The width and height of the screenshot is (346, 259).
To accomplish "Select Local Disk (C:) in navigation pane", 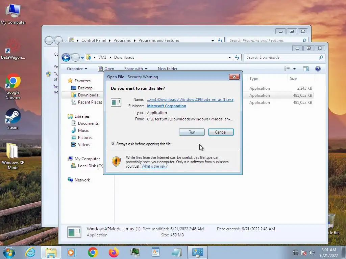I will 90,166.
